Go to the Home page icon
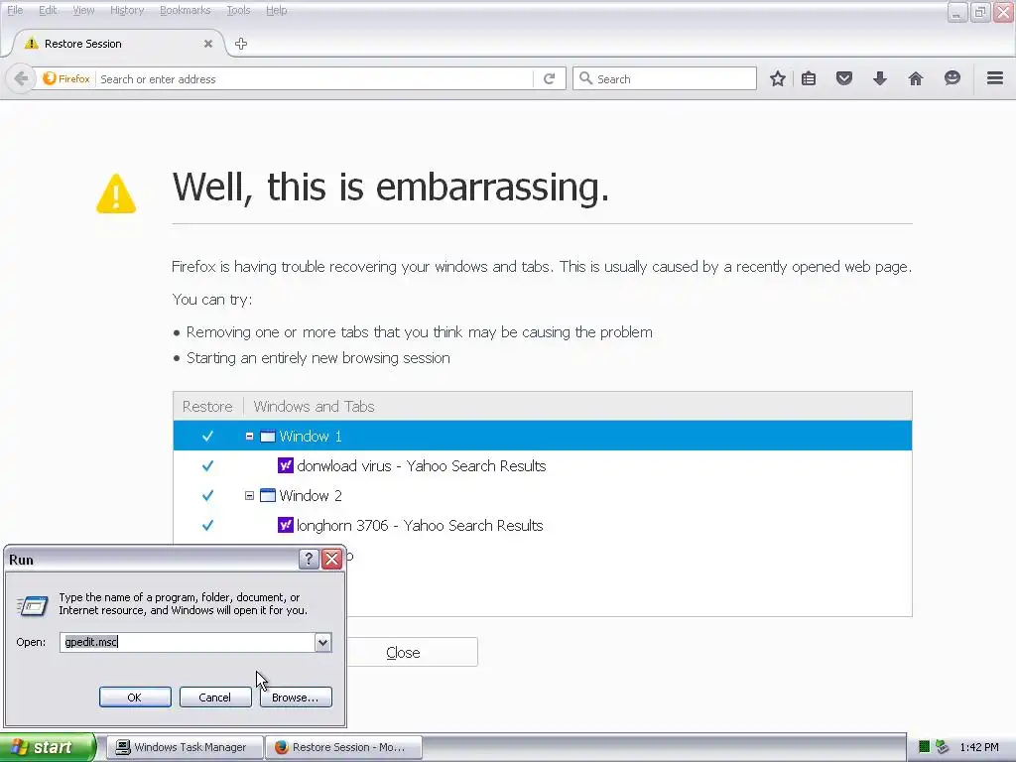This screenshot has height=762, width=1016. [916, 78]
